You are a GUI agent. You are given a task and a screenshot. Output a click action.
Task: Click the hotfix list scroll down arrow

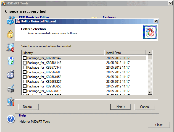coord(150,92)
